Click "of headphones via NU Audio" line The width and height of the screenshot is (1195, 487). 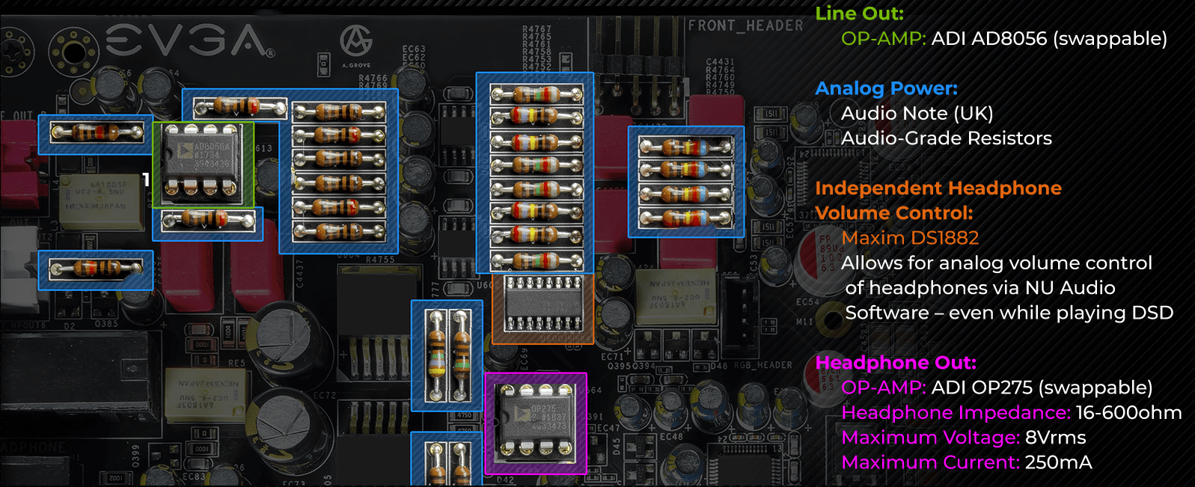tap(979, 288)
